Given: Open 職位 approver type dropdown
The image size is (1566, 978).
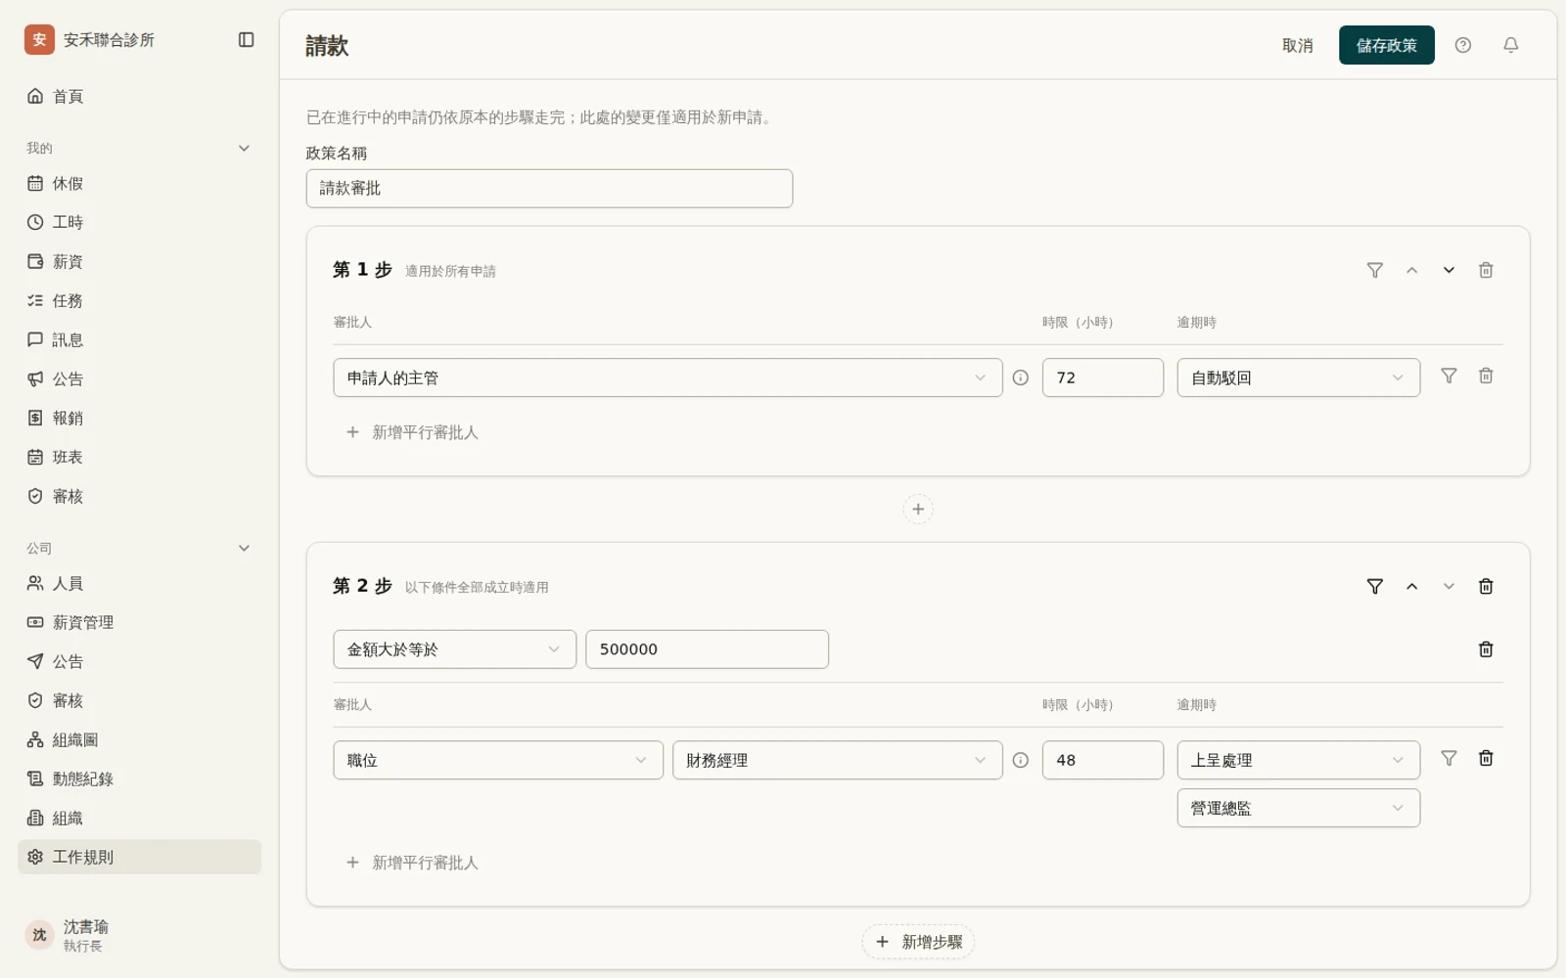Looking at the screenshot, I should [498, 760].
